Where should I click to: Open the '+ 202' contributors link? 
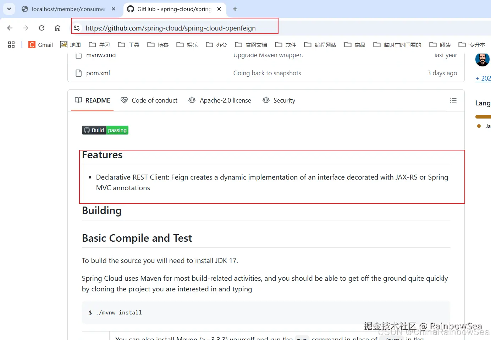(483, 78)
